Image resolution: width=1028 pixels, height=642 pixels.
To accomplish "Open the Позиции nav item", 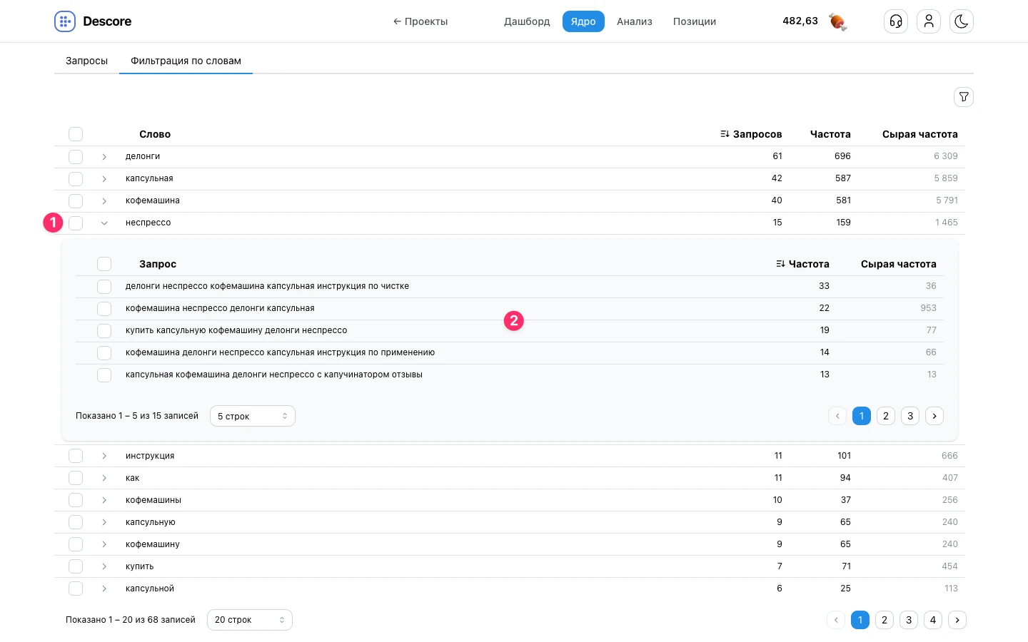I will point(695,21).
